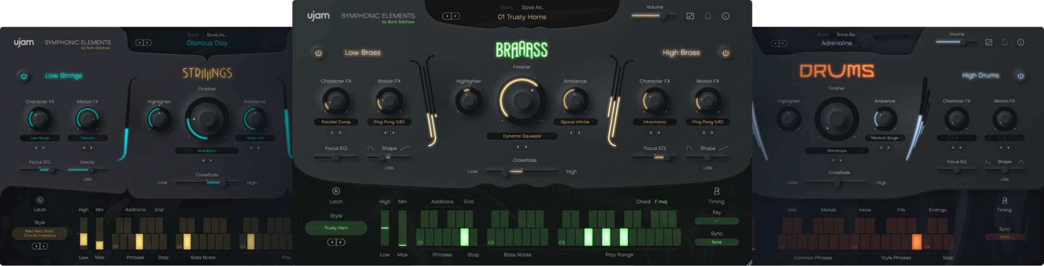Click High Brass Character FX knob
The width and height of the screenshot is (1044, 266).
coord(654,101)
